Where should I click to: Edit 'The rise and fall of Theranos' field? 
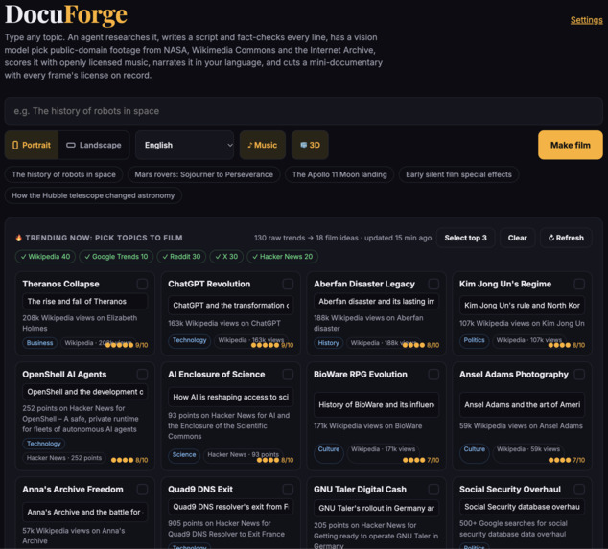85,302
